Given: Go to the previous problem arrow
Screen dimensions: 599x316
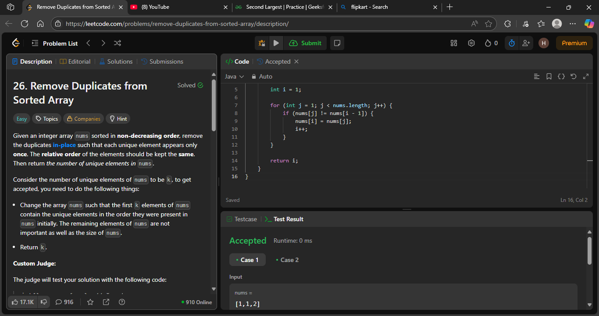Looking at the screenshot, I should pos(88,43).
